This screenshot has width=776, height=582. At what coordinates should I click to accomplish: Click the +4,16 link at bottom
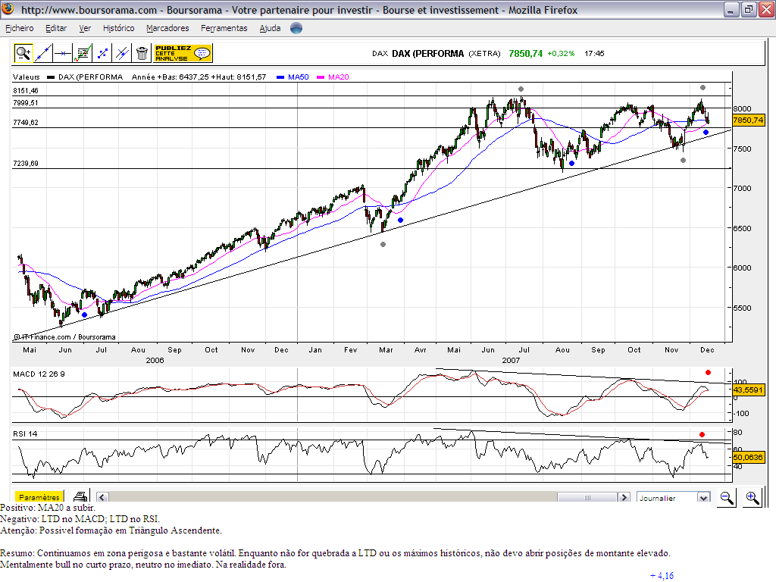[x=662, y=576]
